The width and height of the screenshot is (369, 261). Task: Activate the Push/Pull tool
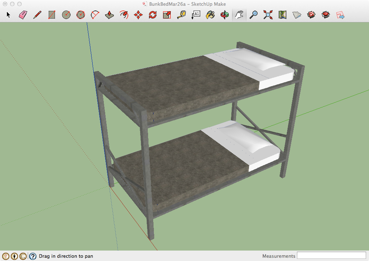click(x=110, y=15)
